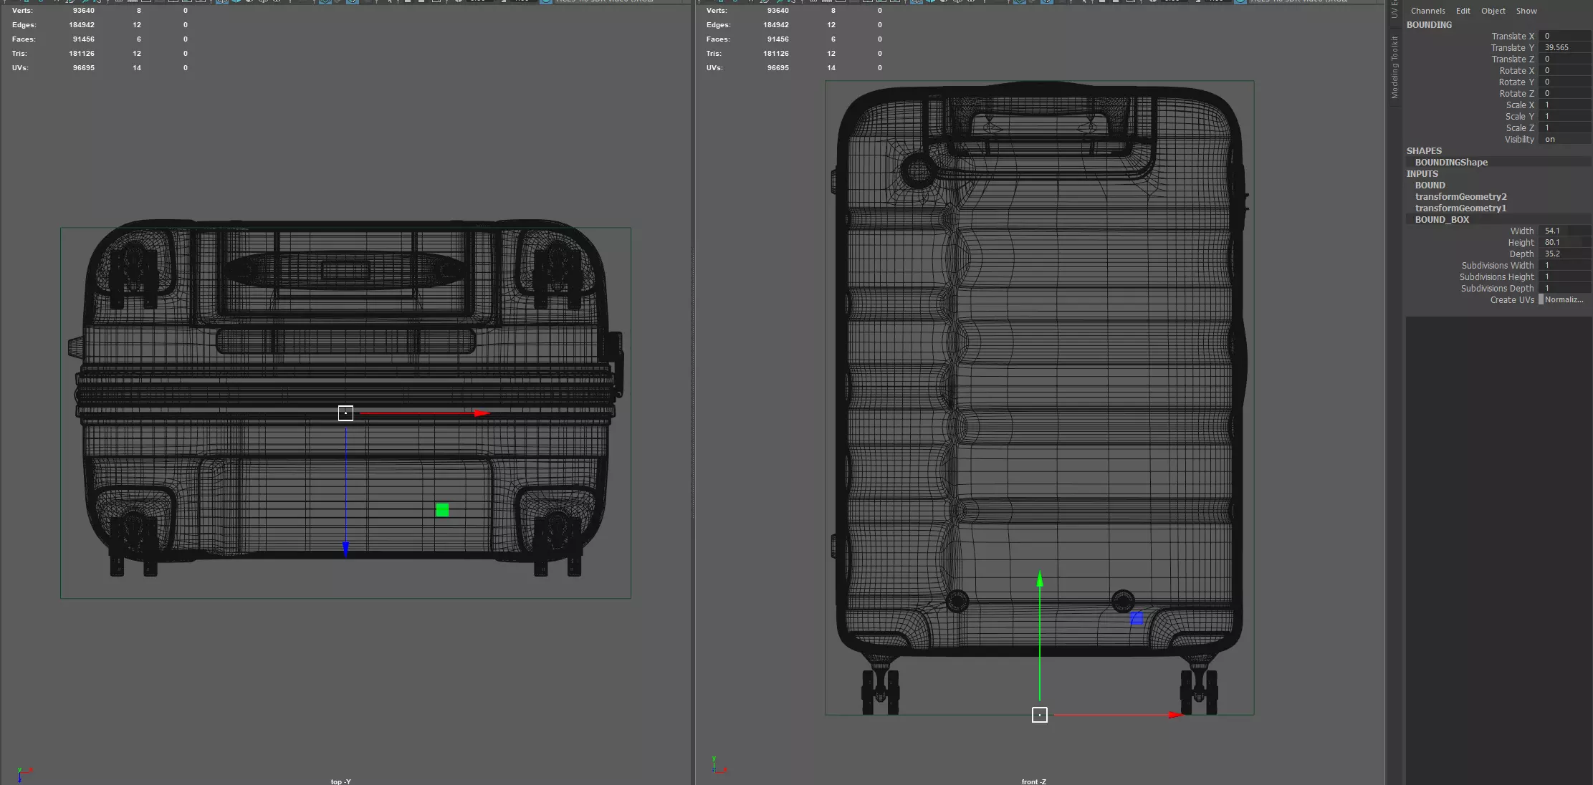The height and width of the screenshot is (785, 1593).
Task: Grab the red X-axis arrow in front view
Action: [x=1176, y=715]
